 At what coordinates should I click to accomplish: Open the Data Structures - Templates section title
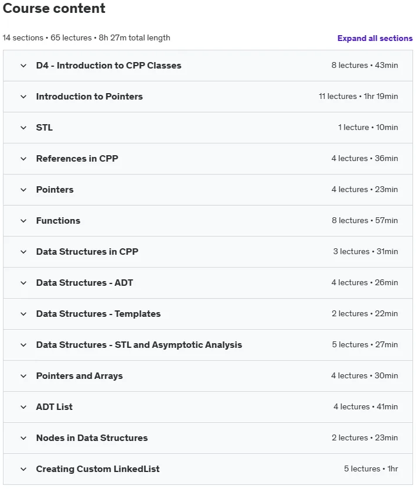tap(98, 314)
